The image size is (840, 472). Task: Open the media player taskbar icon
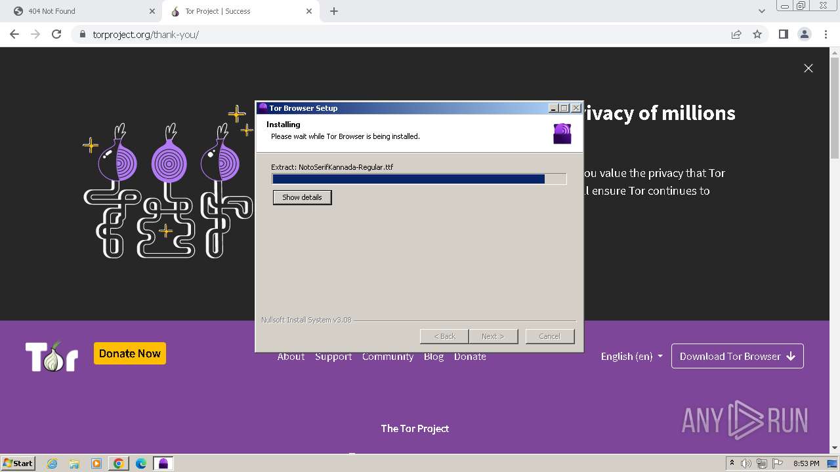coord(96,463)
